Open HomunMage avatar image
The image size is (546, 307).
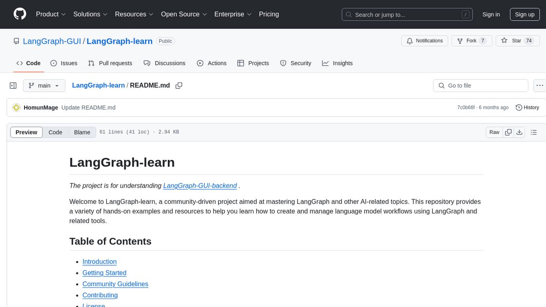coord(16,107)
